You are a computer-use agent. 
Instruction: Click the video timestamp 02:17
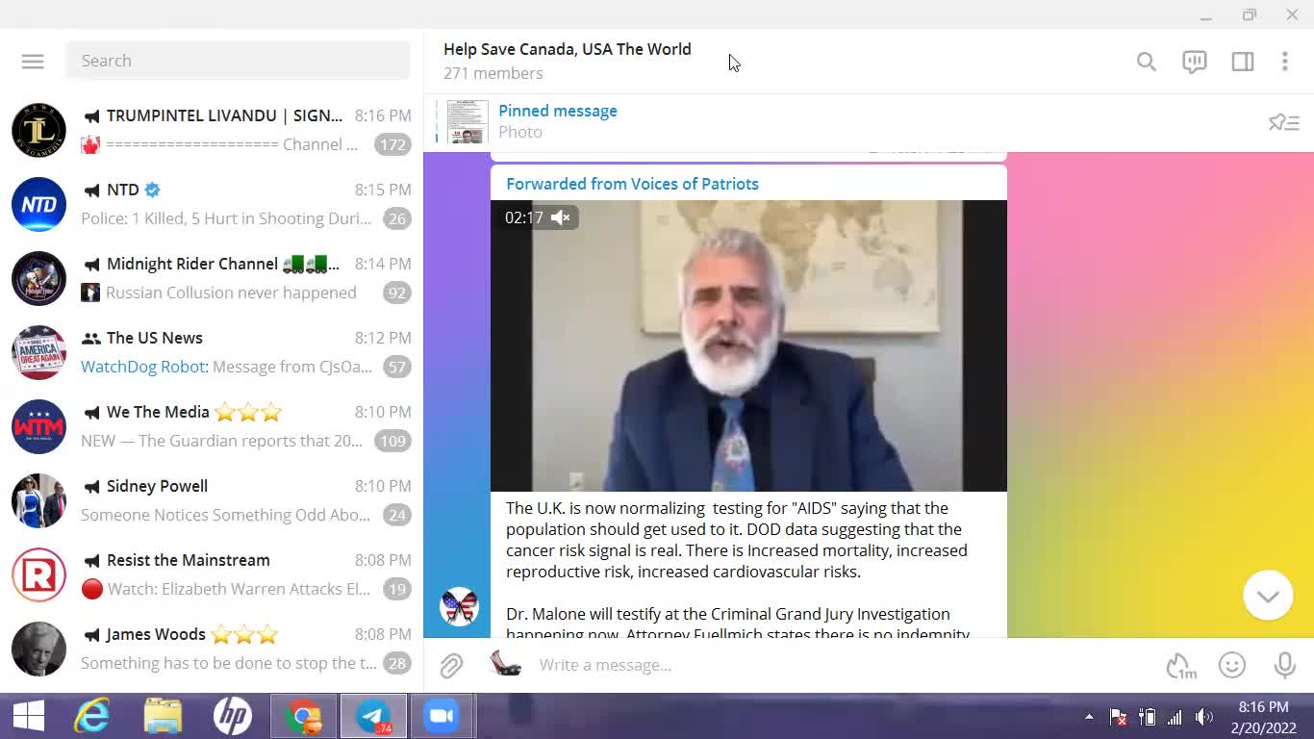[524, 217]
